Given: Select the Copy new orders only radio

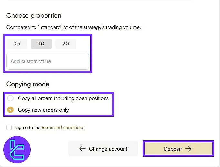Looking at the screenshot, I should click(x=10, y=110).
